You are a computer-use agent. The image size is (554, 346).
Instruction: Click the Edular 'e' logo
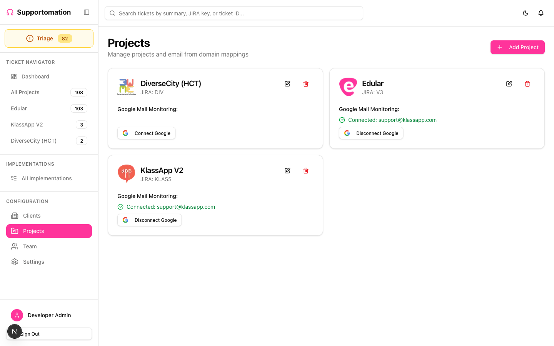pos(348,86)
